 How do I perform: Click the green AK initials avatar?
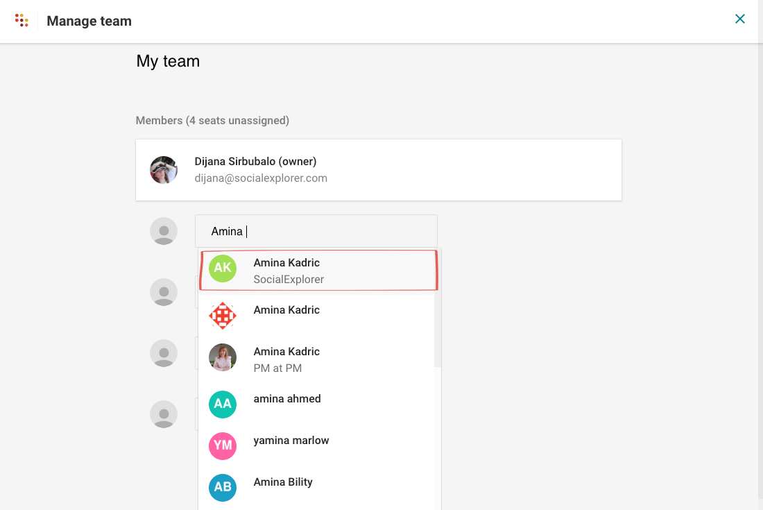pyautogui.click(x=223, y=268)
